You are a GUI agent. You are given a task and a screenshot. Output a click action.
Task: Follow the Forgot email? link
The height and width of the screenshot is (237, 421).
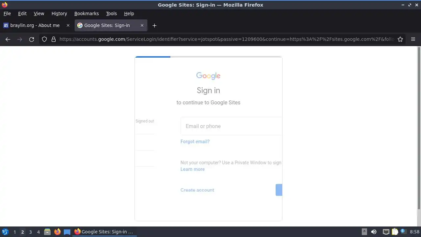click(x=195, y=142)
